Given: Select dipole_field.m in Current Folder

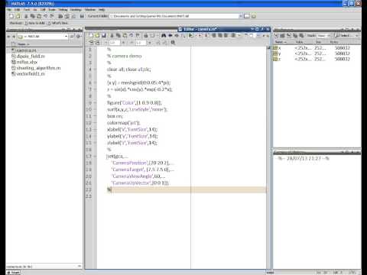Looking at the screenshot, I should coord(28,57).
